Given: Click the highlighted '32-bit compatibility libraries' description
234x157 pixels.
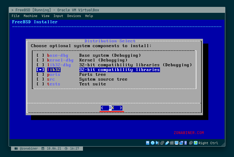Looking at the screenshot, I should (x=119, y=70).
